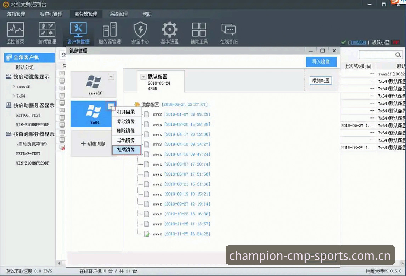Viewport: 406px width, 276px height.
Task: Click the 按首选服务器显示 group icon
Action: (9, 134)
